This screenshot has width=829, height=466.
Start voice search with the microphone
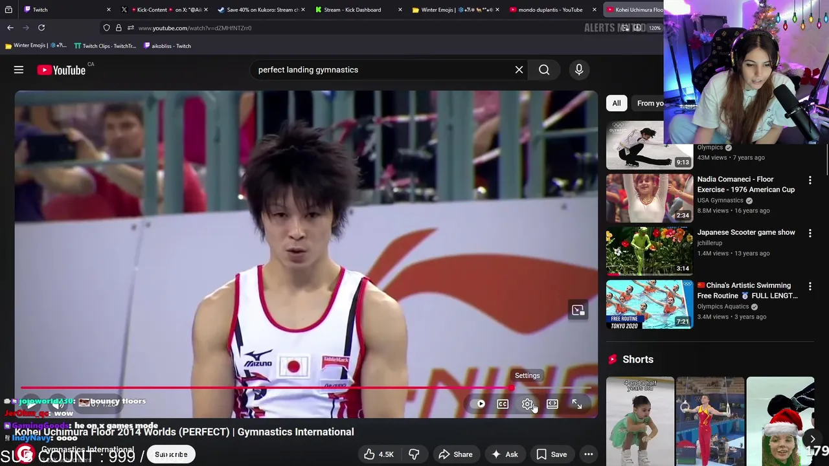pyautogui.click(x=579, y=70)
